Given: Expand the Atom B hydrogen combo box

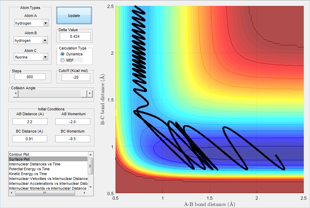Looking at the screenshot, I should click(x=31, y=40).
